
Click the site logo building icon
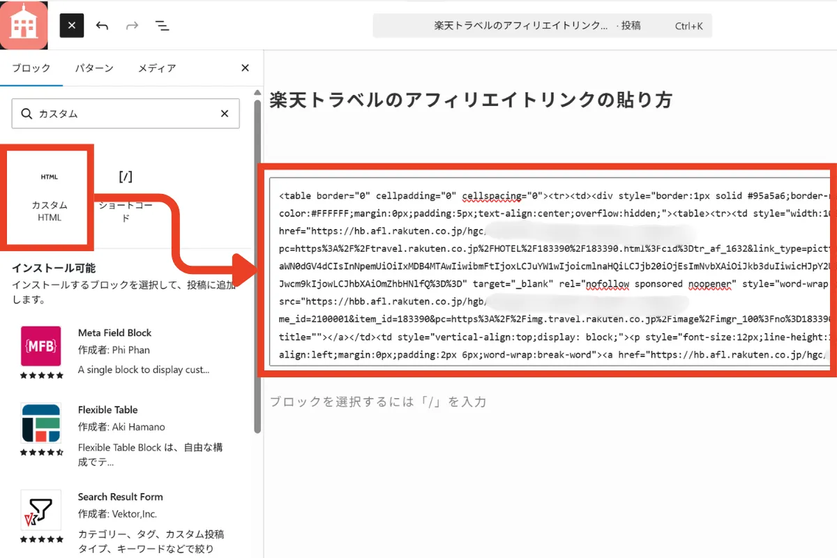point(24,26)
